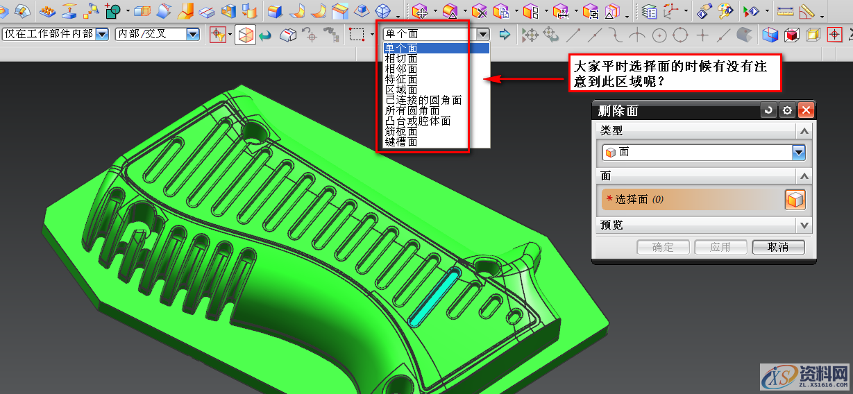Viewport: 853px width, 394px height.
Task: Toggle the quadrant point snap option
Action: [x=680, y=35]
